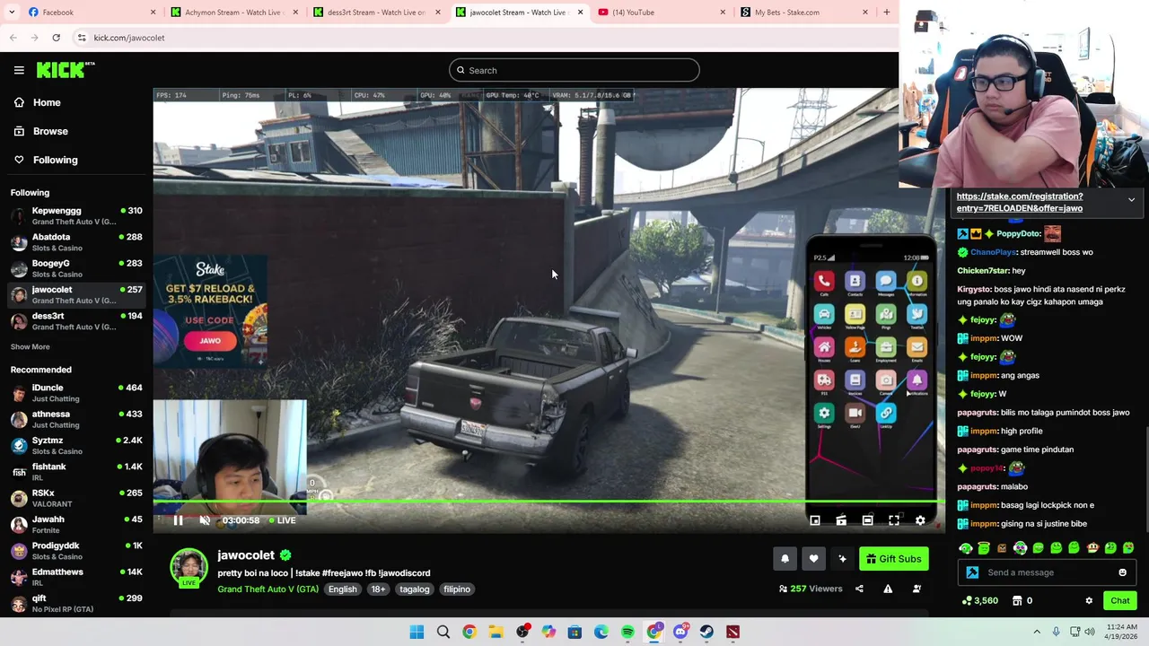Open Steam from the taskbar
Viewport: 1149px width, 646px height.
(x=706, y=633)
